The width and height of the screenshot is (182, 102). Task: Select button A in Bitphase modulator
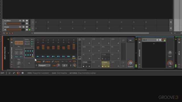16,53
